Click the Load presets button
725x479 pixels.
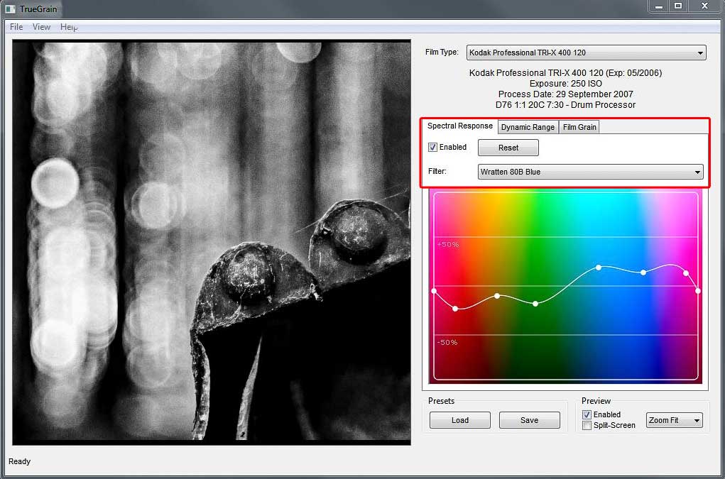coord(459,420)
